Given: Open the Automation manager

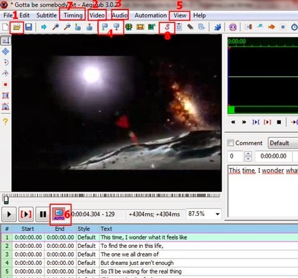Looking at the screenshot, I should click(x=217, y=27).
